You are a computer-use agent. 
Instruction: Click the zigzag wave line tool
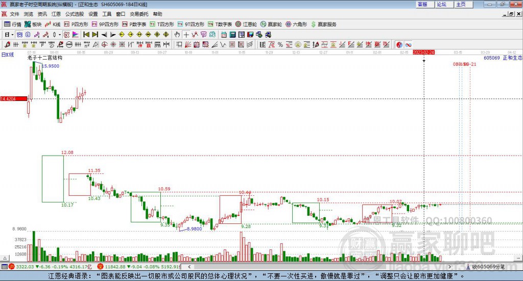point(223,44)
